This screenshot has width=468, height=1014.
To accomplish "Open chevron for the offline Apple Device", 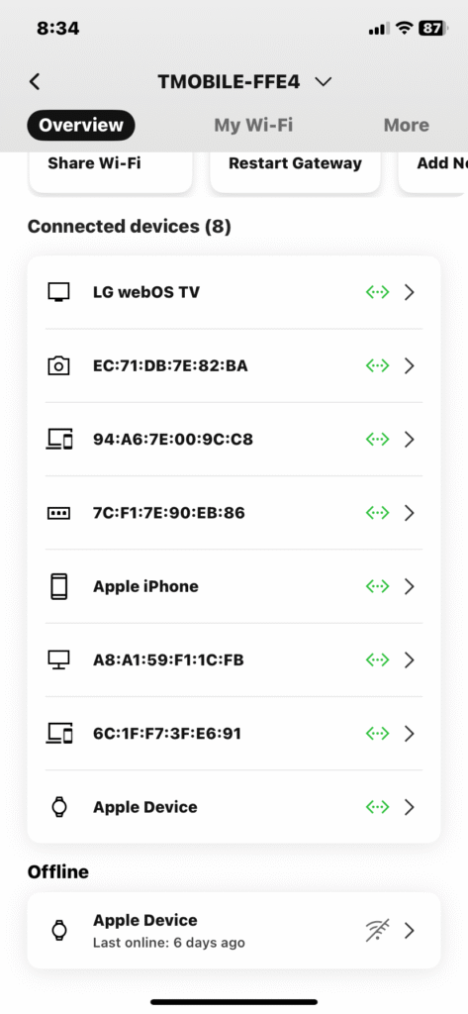I will 410,931.
